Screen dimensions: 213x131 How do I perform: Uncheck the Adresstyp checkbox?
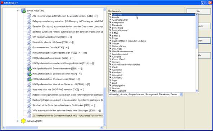pos(110,15)
